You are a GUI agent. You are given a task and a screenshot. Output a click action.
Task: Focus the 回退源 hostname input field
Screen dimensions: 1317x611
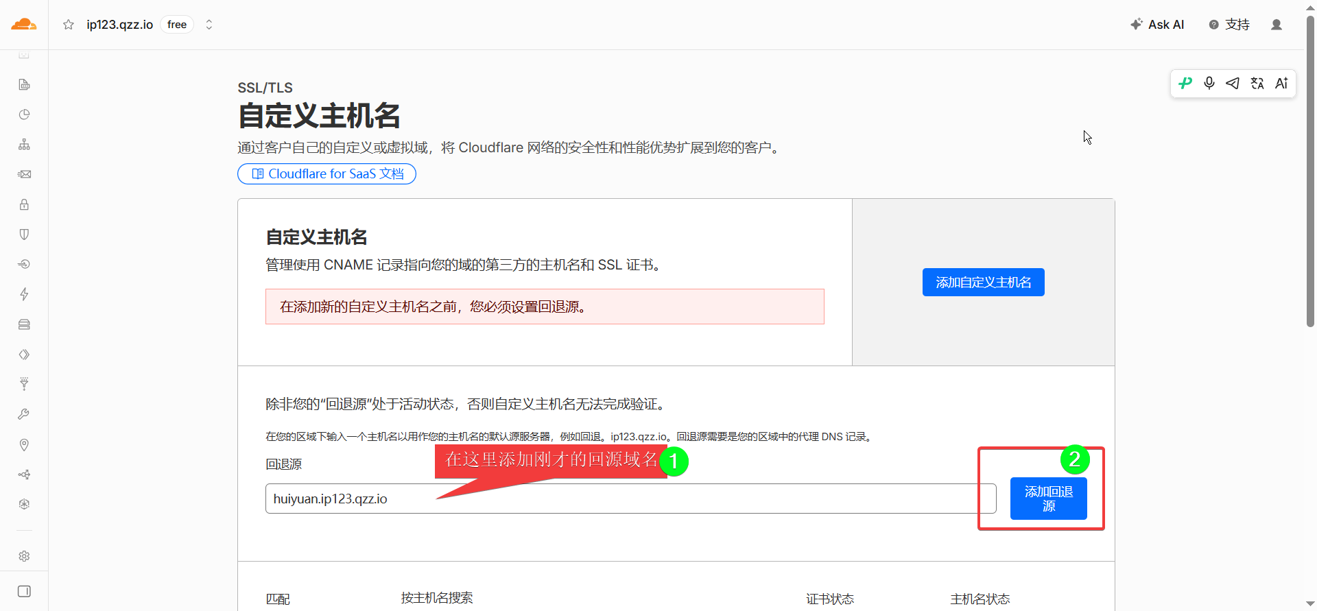[630, 499]
